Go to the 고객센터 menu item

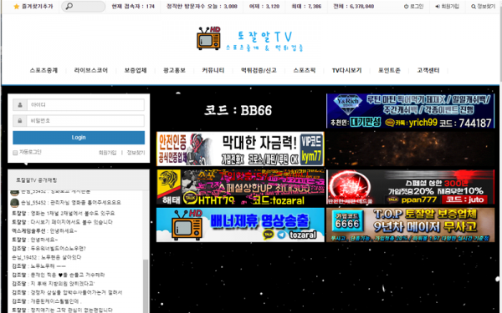tap(428, 70)
